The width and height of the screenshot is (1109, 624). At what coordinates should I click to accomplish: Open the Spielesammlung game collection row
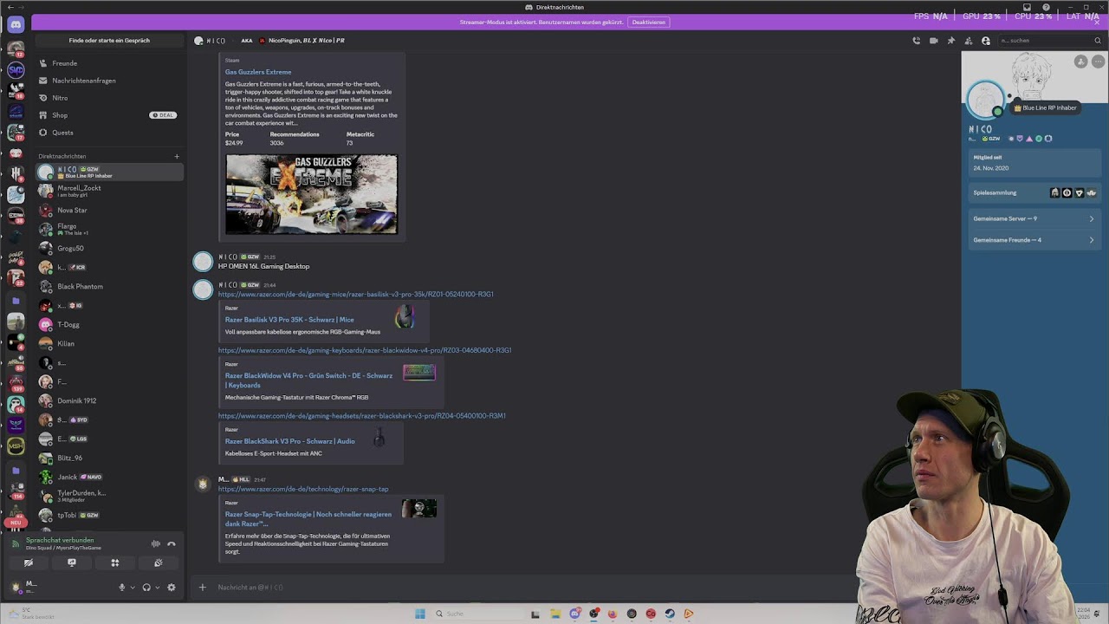pyautogui.click(x=1034, y=192)
